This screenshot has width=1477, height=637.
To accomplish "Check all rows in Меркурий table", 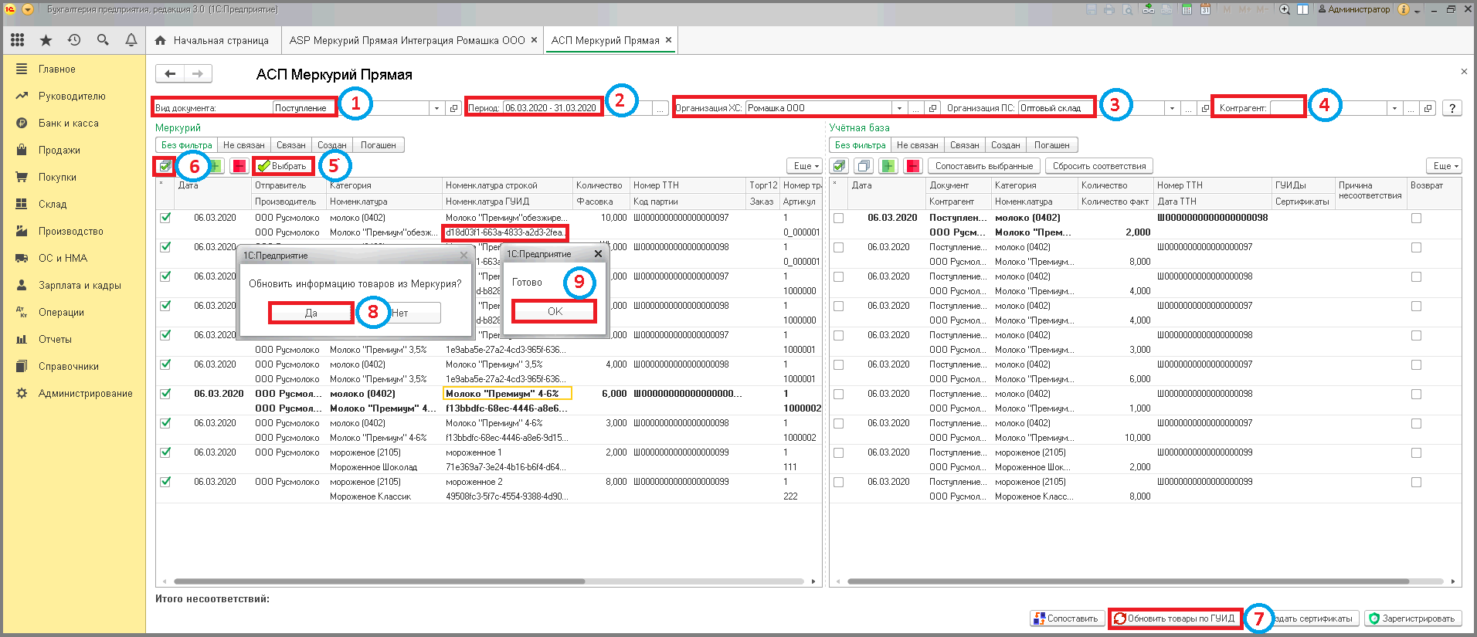I will [x=165, y=166].
